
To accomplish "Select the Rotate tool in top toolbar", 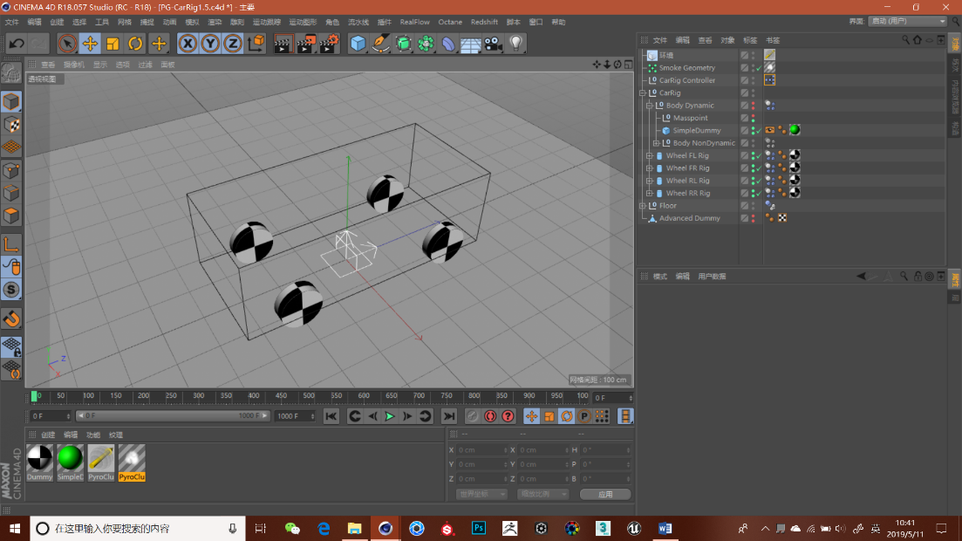I will click(x=135, y=44).
